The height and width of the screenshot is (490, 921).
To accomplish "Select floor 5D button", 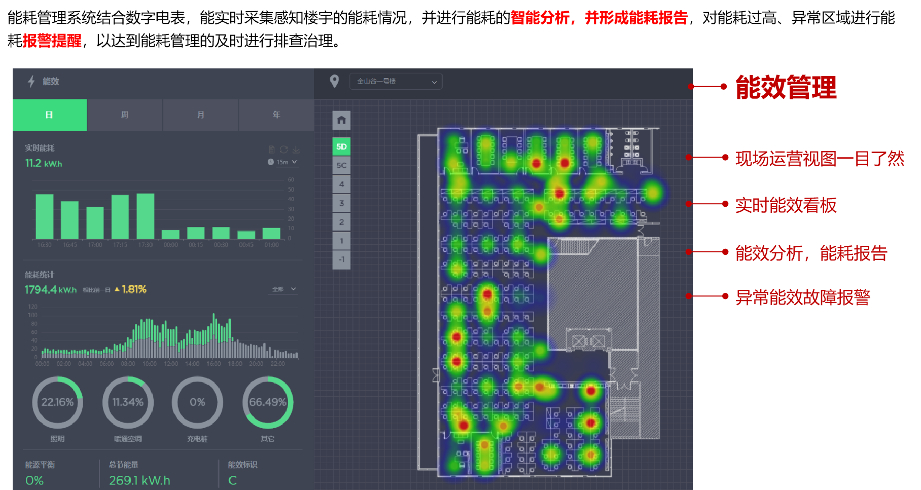I will (x=341, y=146).
